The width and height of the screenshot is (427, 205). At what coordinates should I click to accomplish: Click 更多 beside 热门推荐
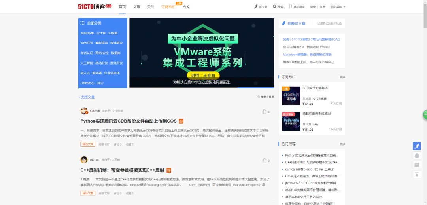click(342, 144)
